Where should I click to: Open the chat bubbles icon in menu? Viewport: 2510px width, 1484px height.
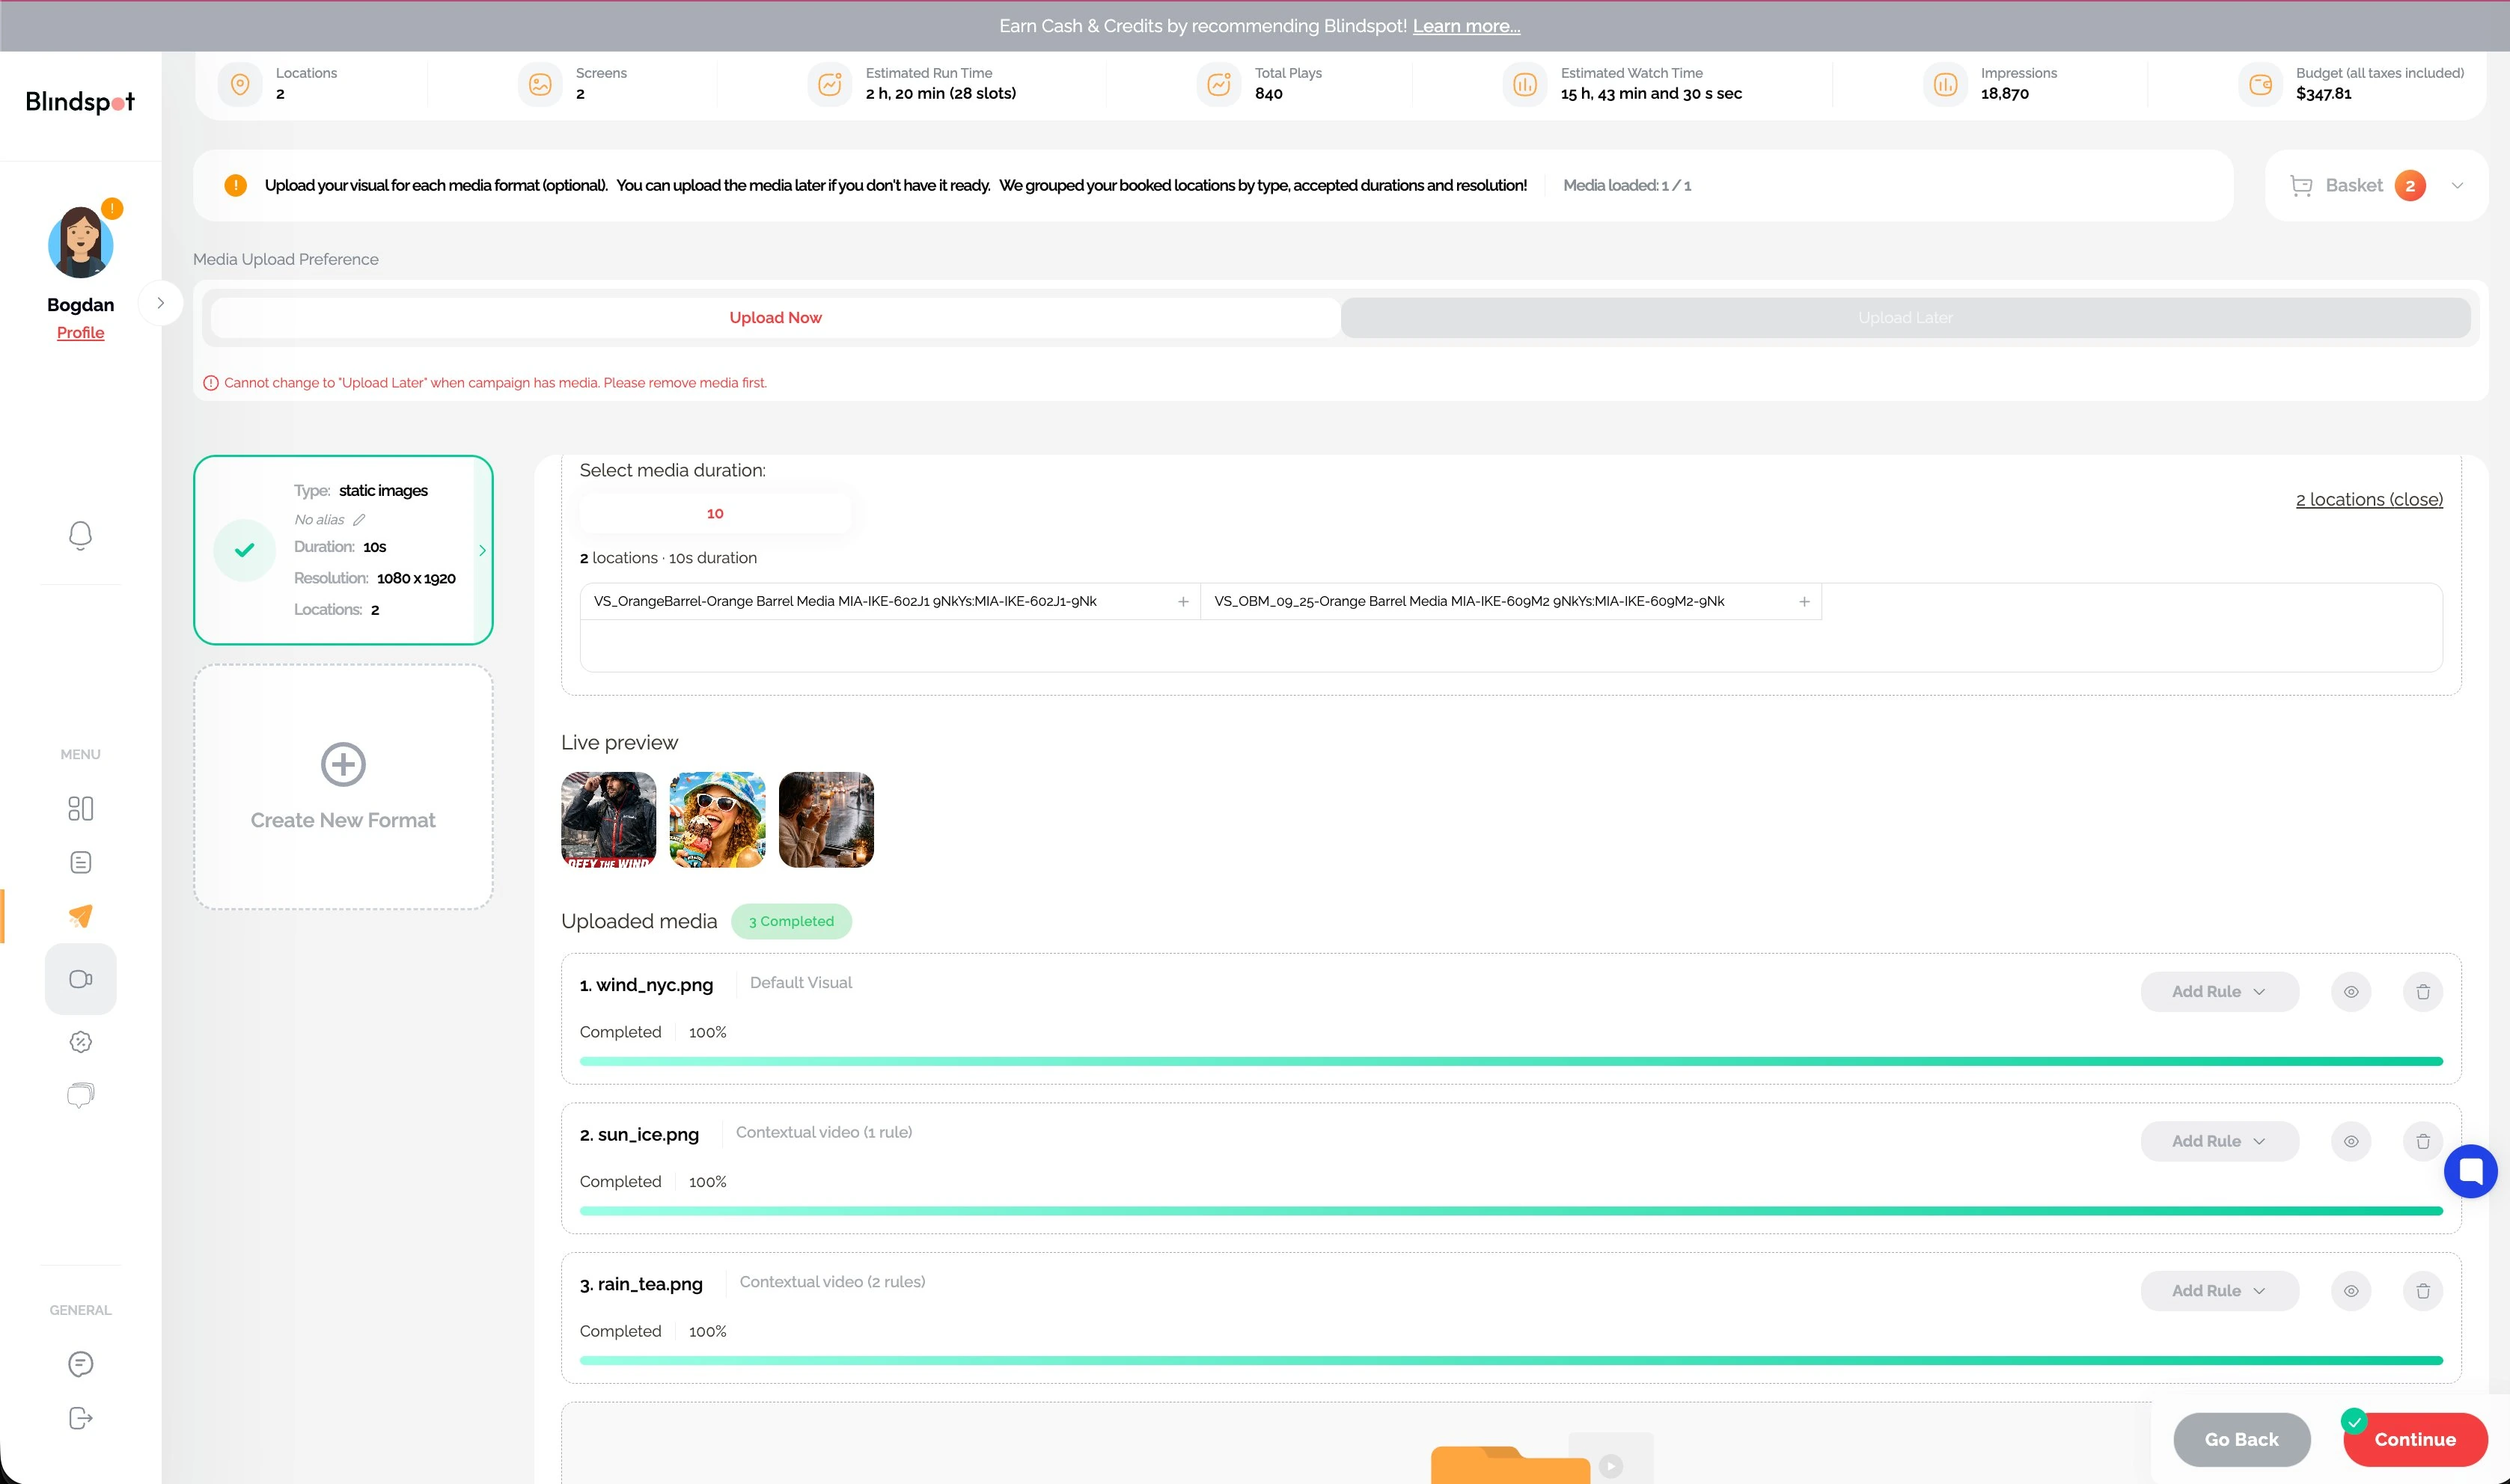pos(80,1095)
